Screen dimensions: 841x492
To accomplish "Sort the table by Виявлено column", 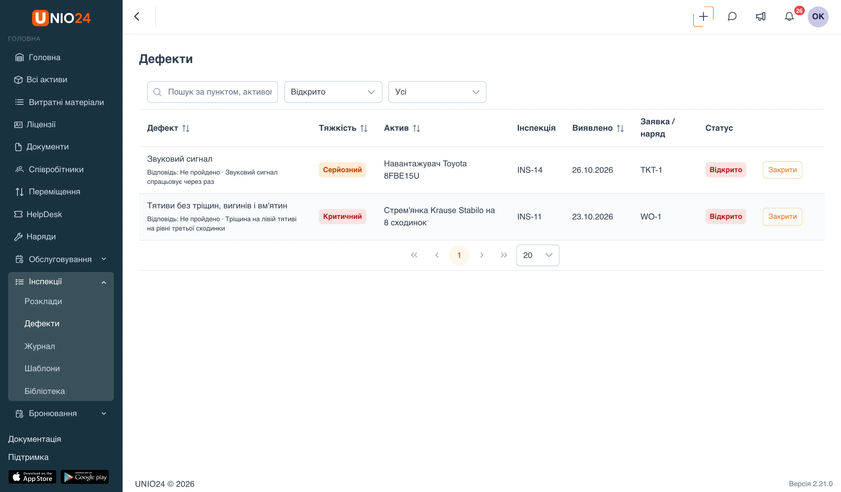I will click(x=620, y=128).
